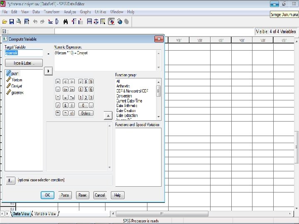Viewport: 299px width, 224px height.
Task: Click the Undo arrow icon
Action: [x=35, y=22]
